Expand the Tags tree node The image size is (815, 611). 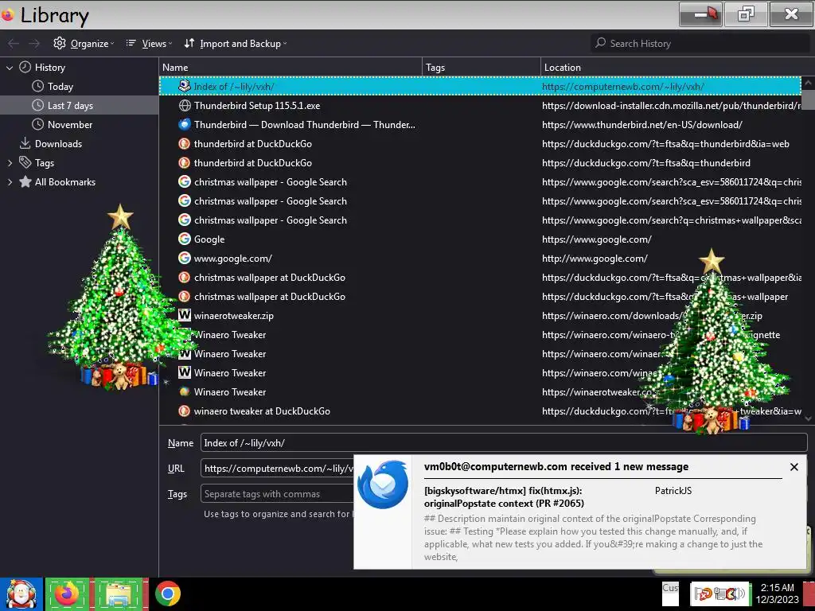(x=10, y=163)
